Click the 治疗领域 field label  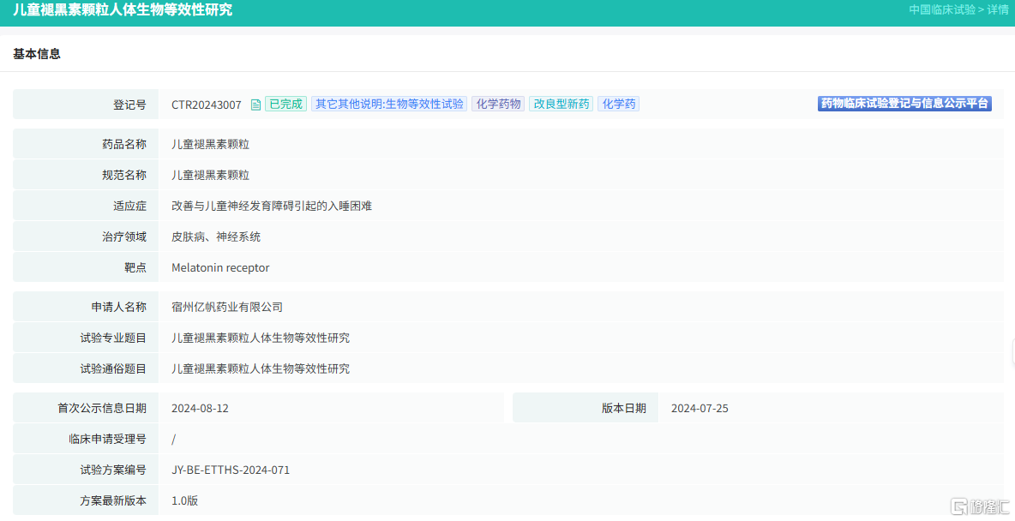(x=124, y=237)
